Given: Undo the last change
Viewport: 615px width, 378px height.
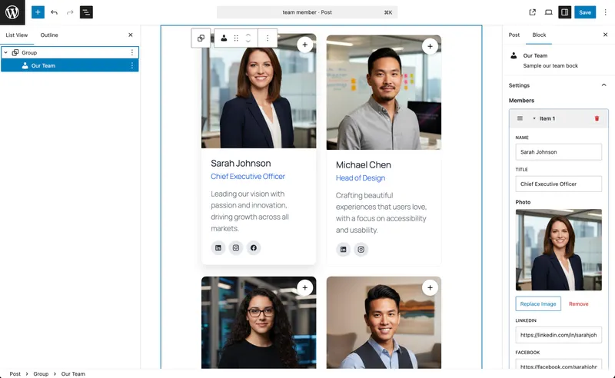Looking at the screenshot, I should pos(54,12).
